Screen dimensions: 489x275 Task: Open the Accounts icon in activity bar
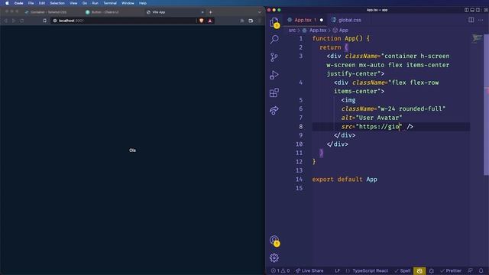(274, 241)
